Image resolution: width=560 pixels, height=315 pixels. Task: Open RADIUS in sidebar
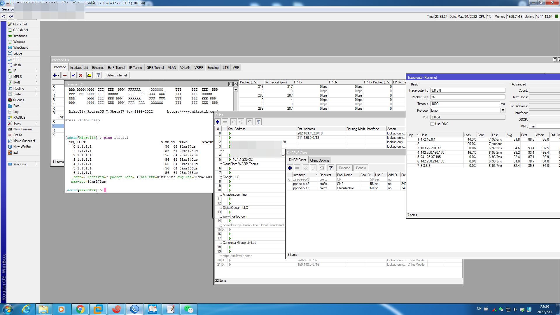pyautogui.click(x=19, y=118)
